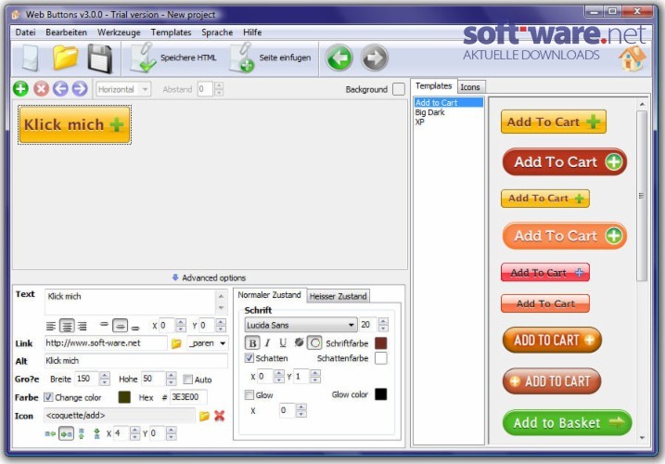The height and width of the screenshot is (464, 665).
Task: Pick the Schriftfarbe color swatch
Action: click(381, 343)
